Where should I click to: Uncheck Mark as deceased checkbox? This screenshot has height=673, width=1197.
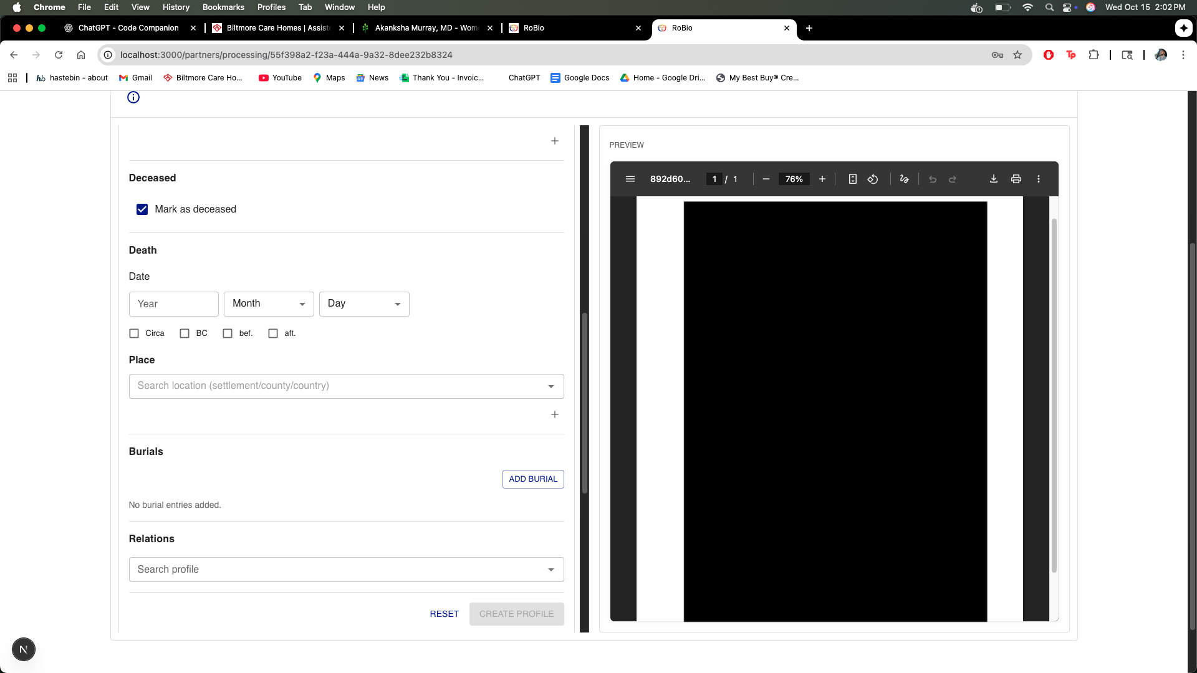pyautogui.click(x=142, y=209)
